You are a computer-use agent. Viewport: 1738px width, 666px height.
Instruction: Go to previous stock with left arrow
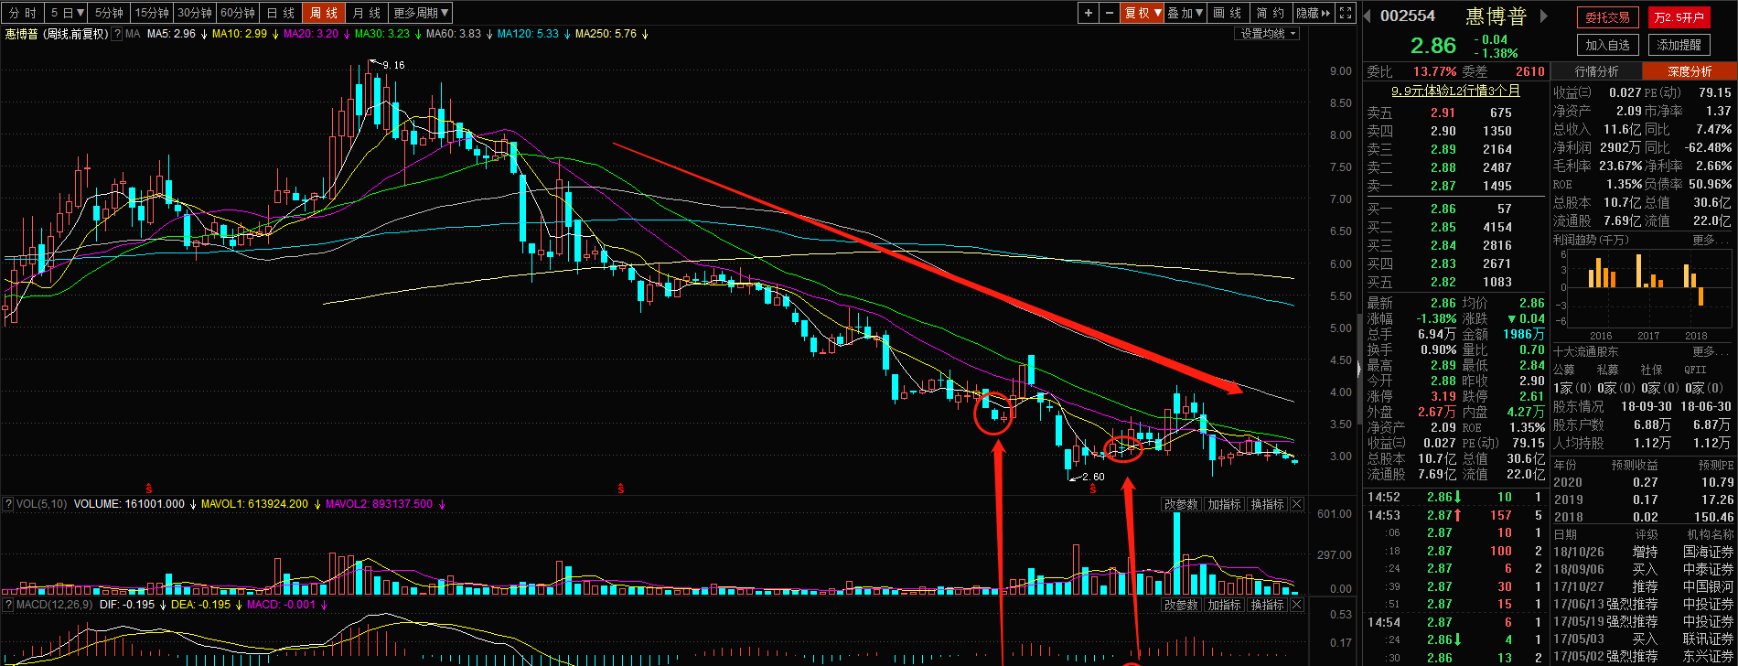(1368, 16)
